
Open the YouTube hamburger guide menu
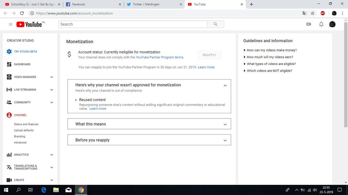tap(10, 25)
